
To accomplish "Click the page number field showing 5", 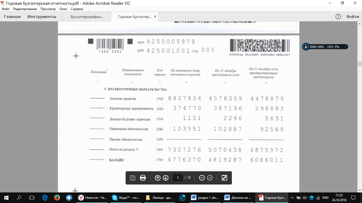I will [x=178, y=178].
